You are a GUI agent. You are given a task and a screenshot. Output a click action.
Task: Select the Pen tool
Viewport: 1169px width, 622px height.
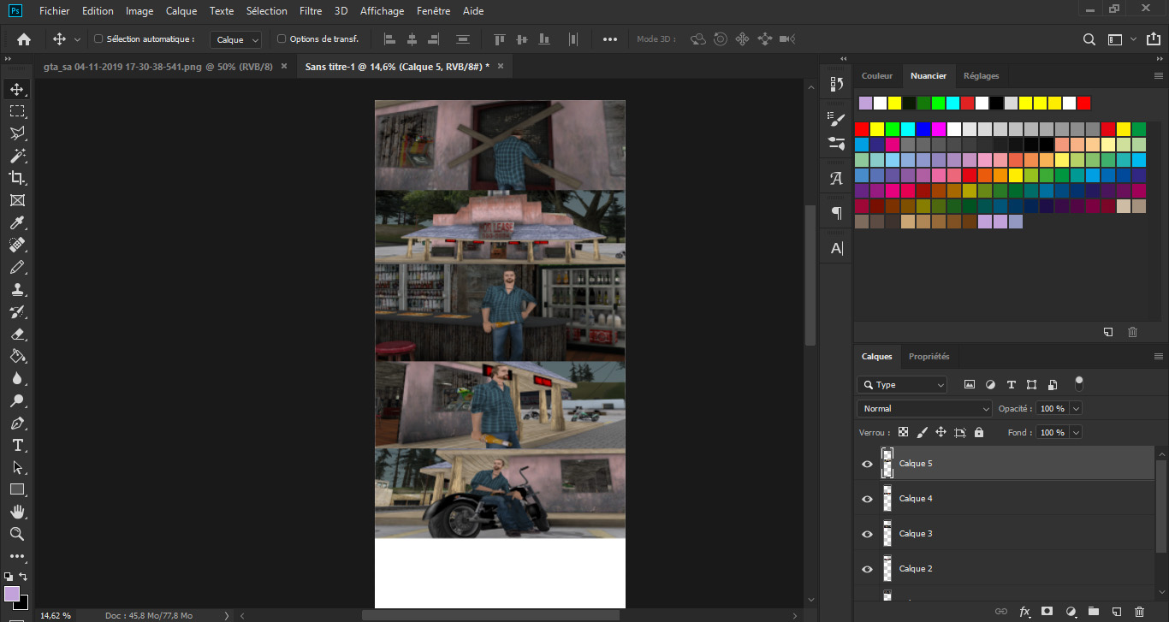coord(17,423)
